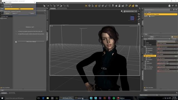Click the first button left of History in render dialog
The width and height of the screenshot is (178, 100).
coord(8,14)
